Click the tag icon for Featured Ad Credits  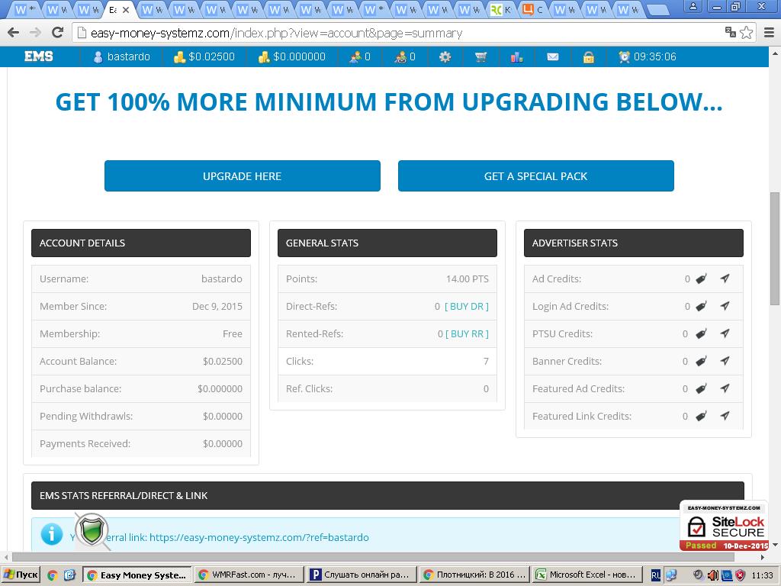tap(701, 388)
